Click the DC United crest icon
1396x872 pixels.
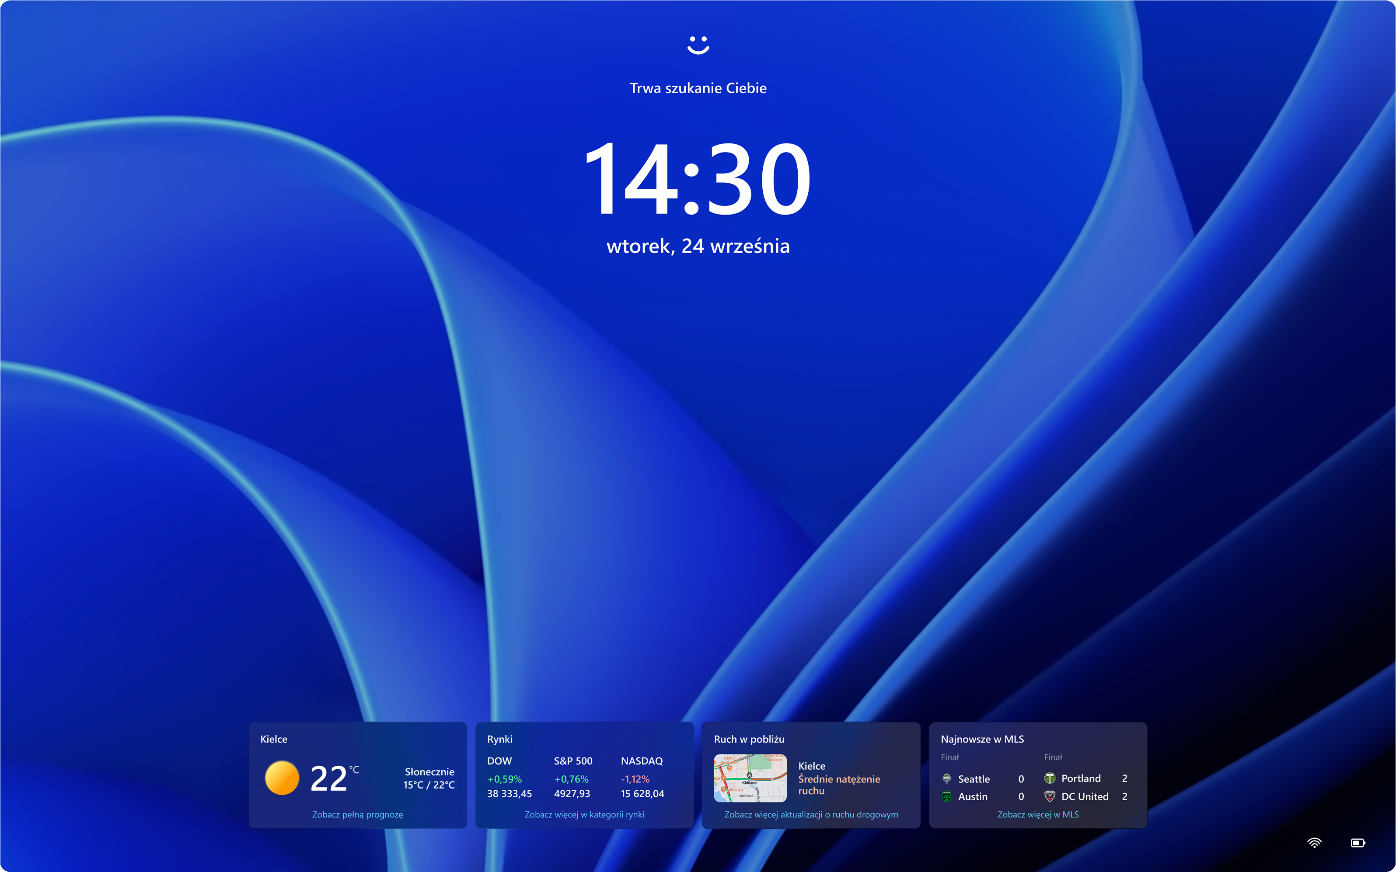click(1051, 796)
